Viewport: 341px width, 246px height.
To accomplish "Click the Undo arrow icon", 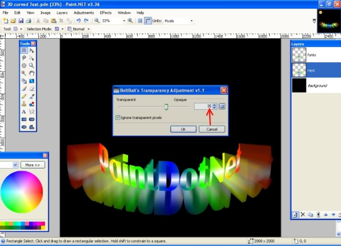I will [78, 21].
